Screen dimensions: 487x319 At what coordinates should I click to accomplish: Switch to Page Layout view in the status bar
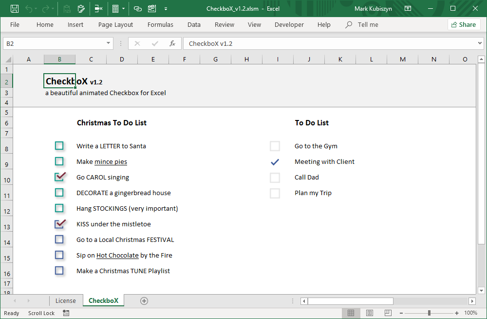pyautogui.click(x=370, y=313)
